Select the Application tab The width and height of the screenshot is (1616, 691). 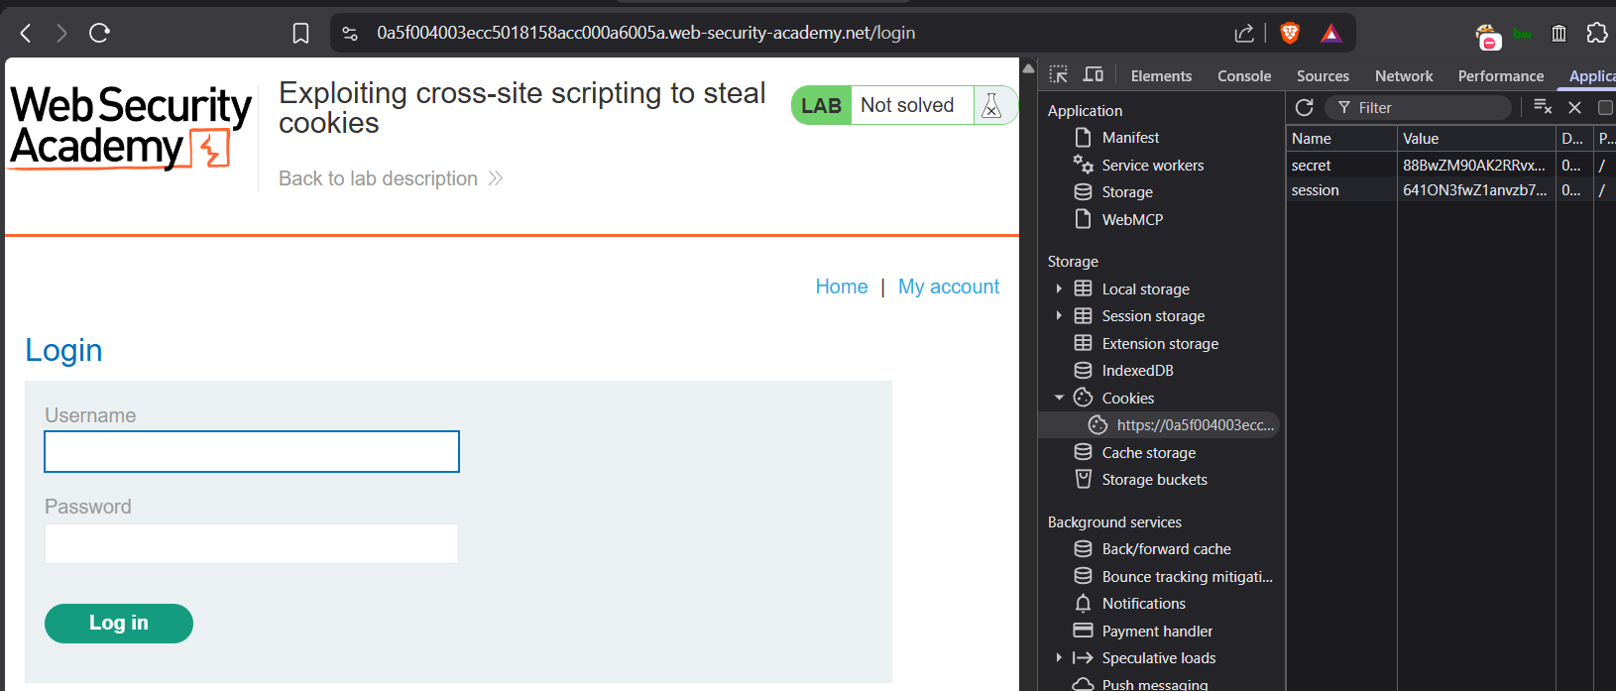(1591, 75)
